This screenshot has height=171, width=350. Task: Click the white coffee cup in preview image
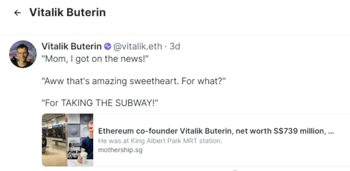coord(84,158)
